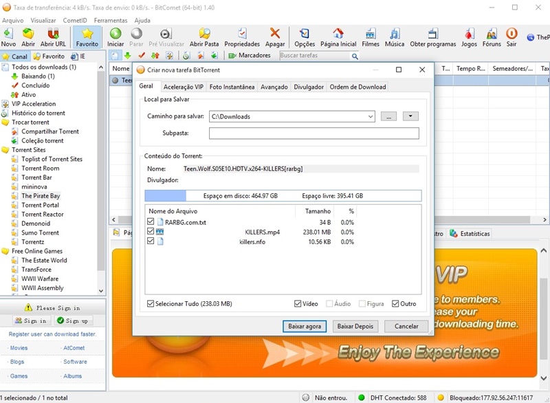Browse for folder with ... button
Screen dimensions: 550x403
tap(388, 116)
